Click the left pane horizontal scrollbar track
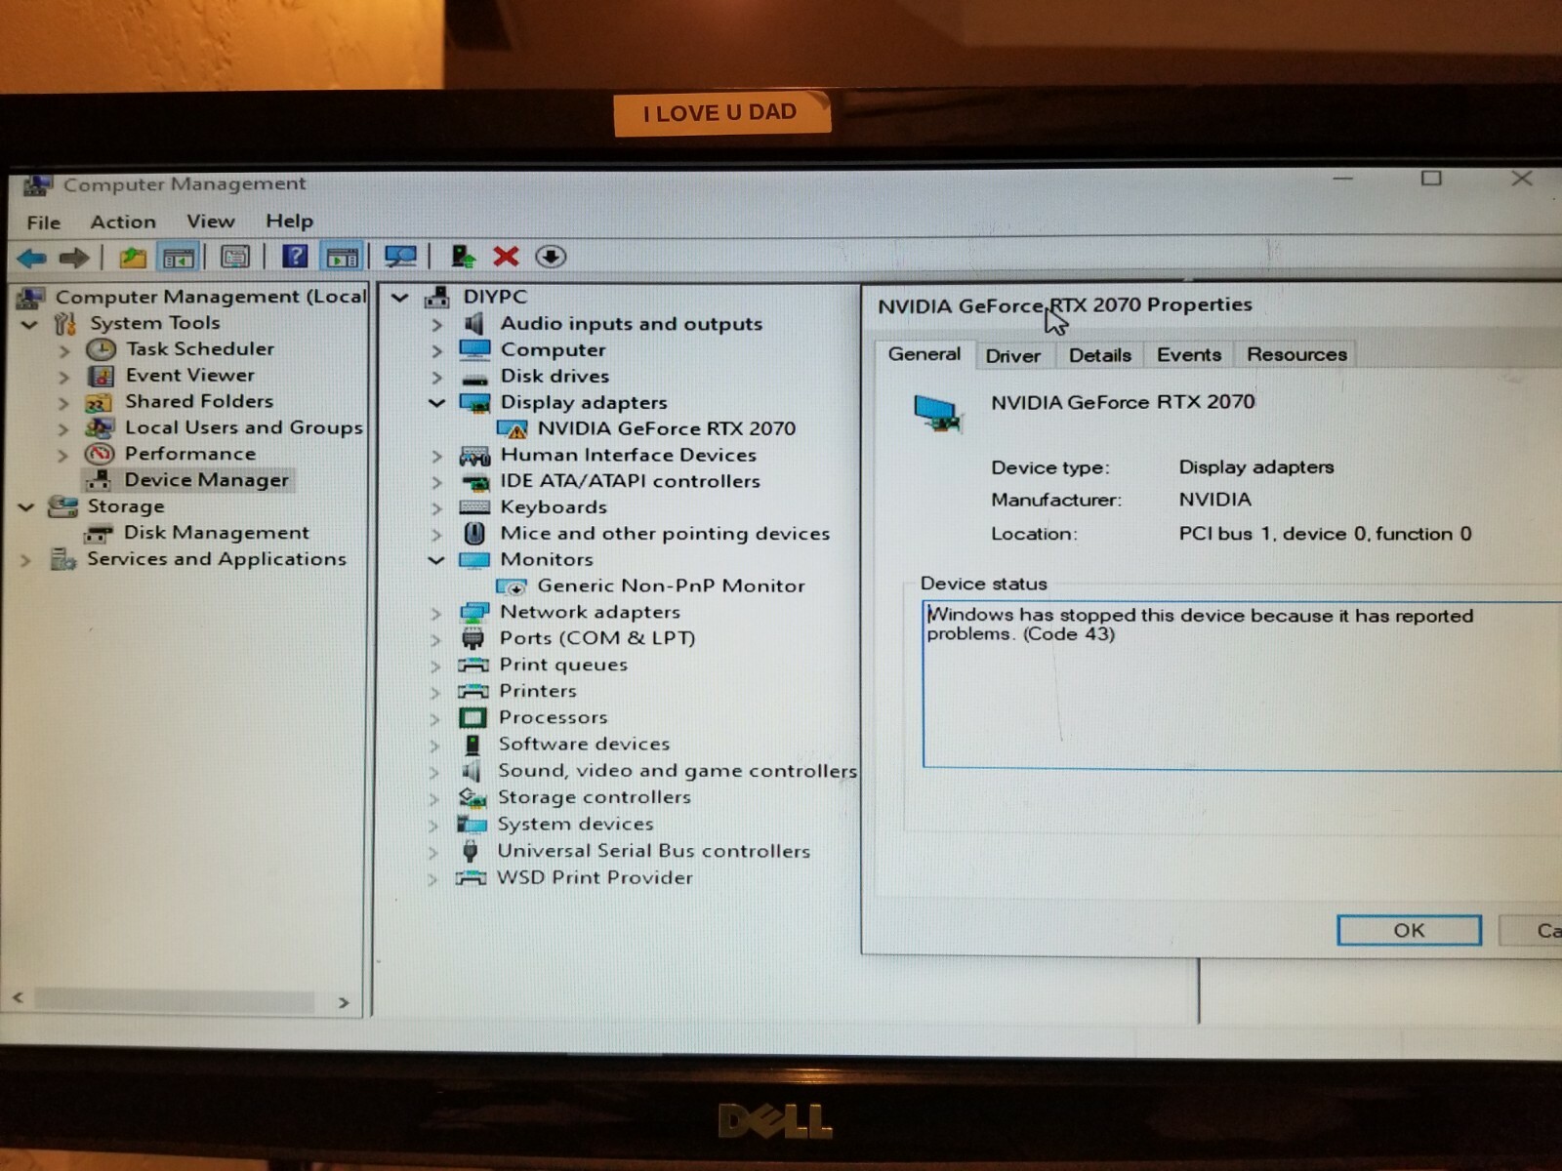Viewport: 1562px width, 1171px height. 174,1001
